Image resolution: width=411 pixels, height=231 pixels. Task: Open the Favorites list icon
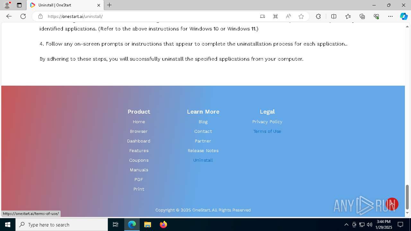point(348,16)
